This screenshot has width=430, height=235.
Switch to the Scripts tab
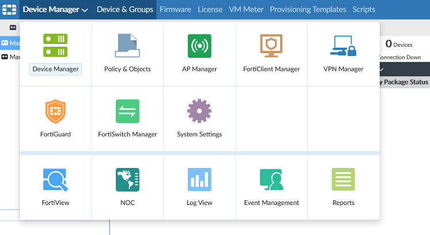(x=364, y=9)
